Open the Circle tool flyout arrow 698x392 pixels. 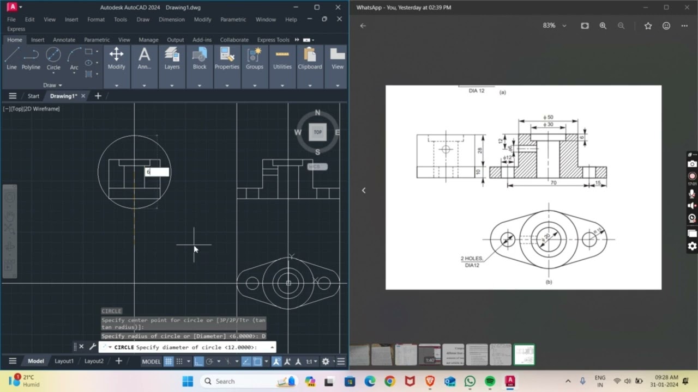pyautogui.click(x=53, y=73)
